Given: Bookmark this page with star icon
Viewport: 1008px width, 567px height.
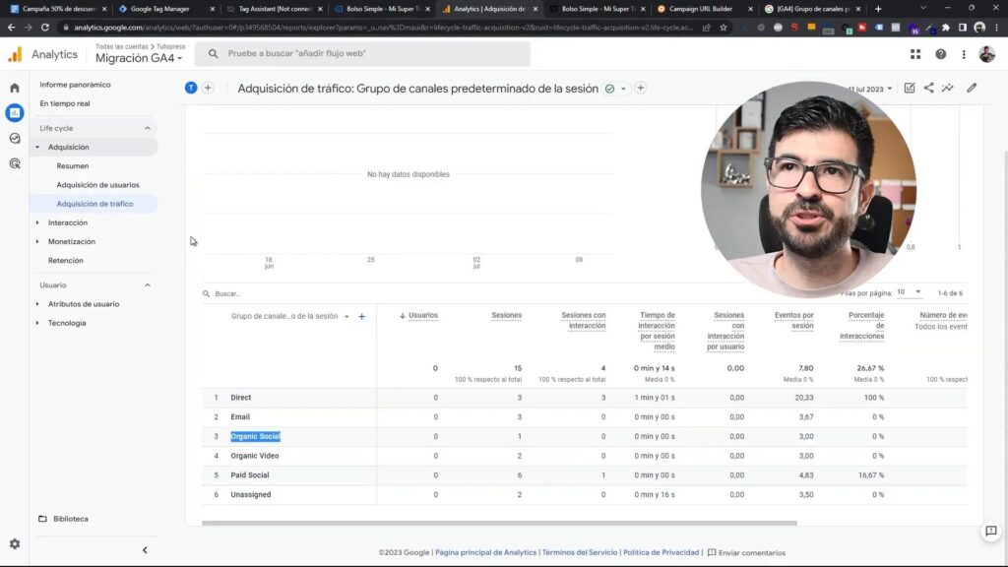Looking at the screenshot, I should pos(724,28).
